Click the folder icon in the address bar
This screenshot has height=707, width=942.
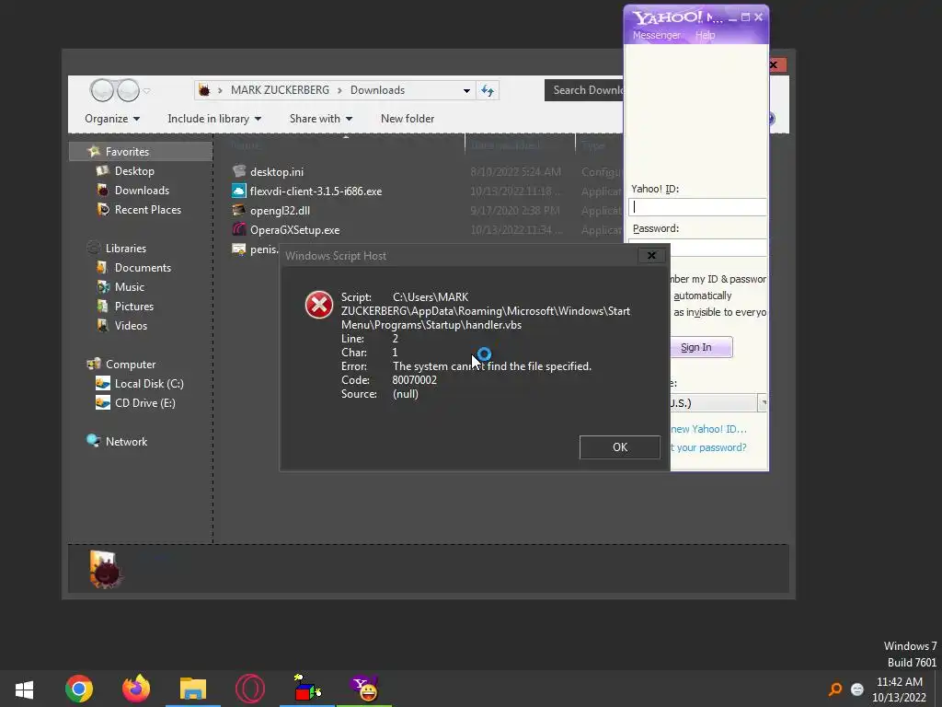(204, 90)
